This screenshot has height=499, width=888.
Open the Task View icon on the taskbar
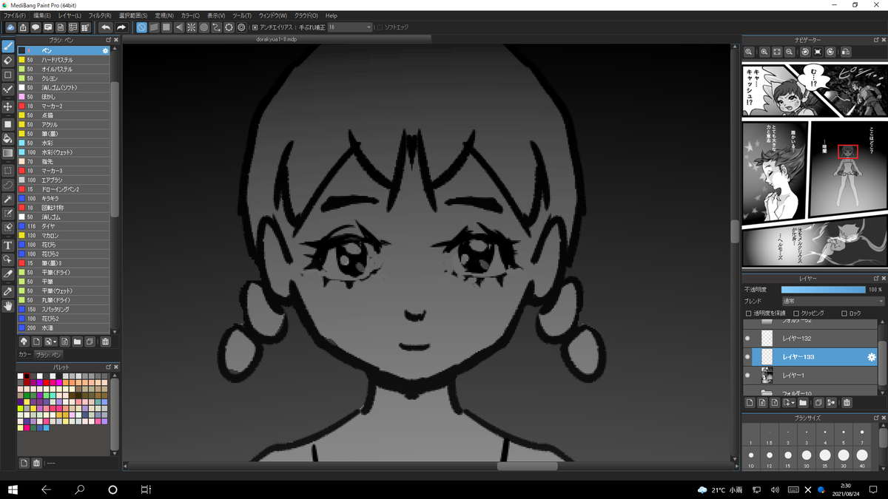pyautogui.click(x=146, y=489)
